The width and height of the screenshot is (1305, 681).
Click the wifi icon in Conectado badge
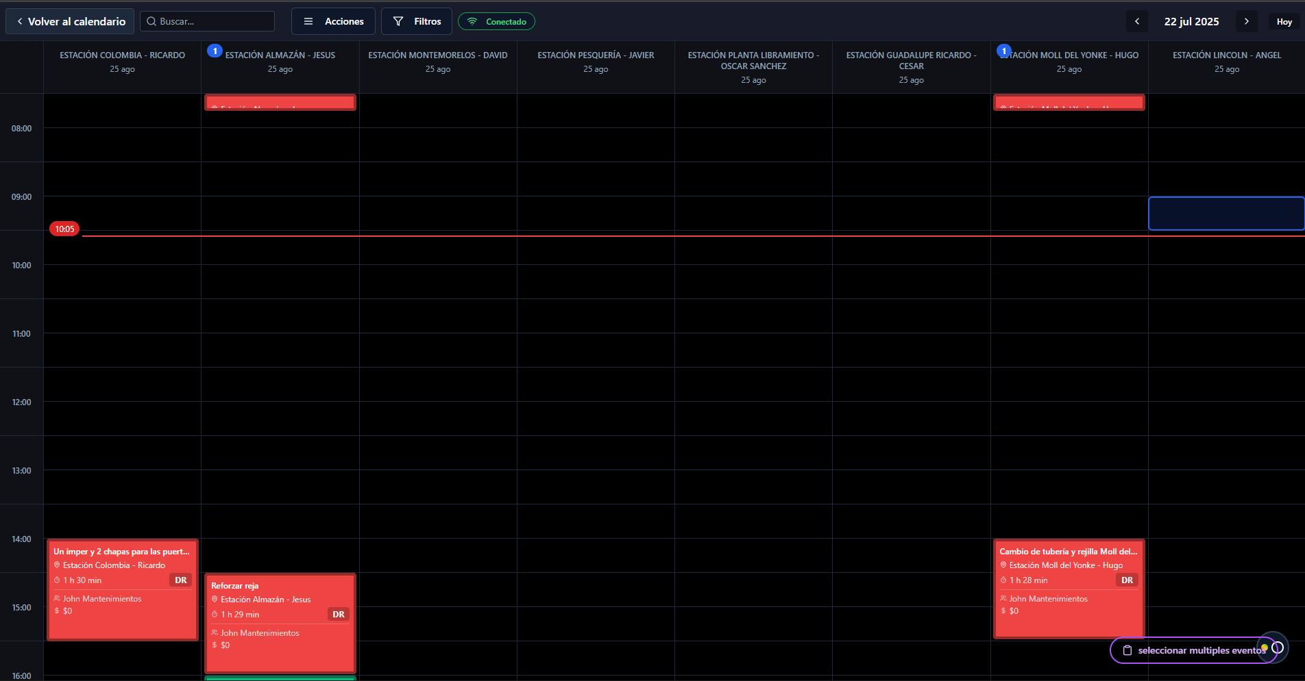(x=472, y=21)
